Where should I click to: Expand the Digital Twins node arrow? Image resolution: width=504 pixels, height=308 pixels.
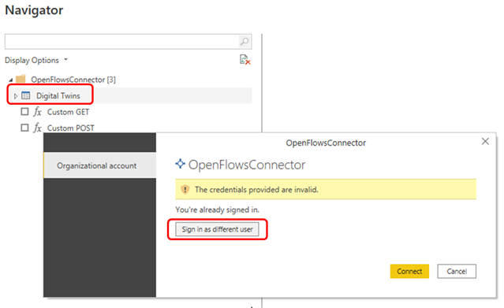tap(15, 96)
